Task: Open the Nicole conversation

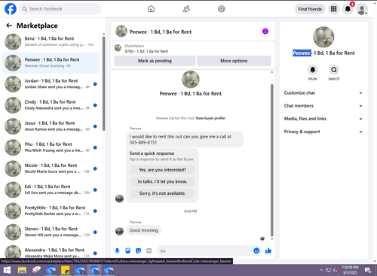Action: 51,168
